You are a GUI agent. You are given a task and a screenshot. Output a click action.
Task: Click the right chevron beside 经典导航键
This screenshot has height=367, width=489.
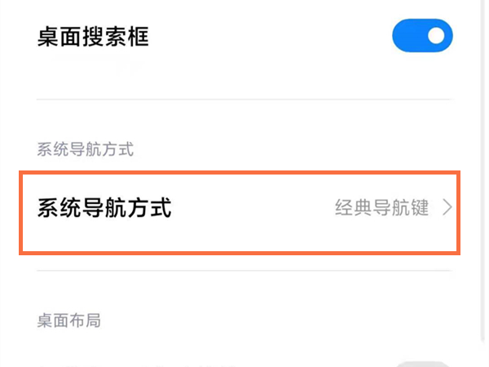tap(447, 208)
